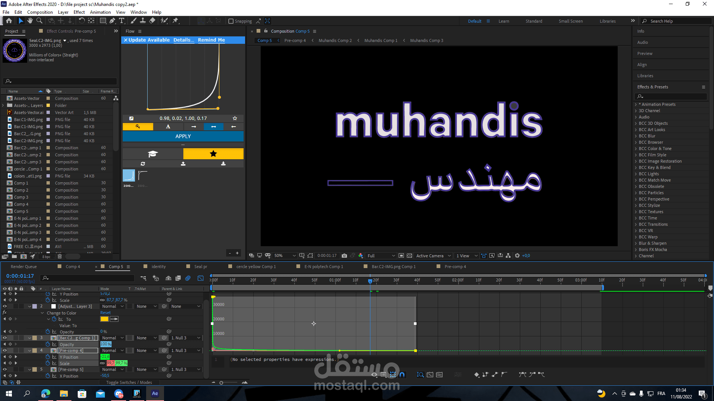Open the Full resolution dropdown
The width and height of the screenshot is (714, 401).
381,255
